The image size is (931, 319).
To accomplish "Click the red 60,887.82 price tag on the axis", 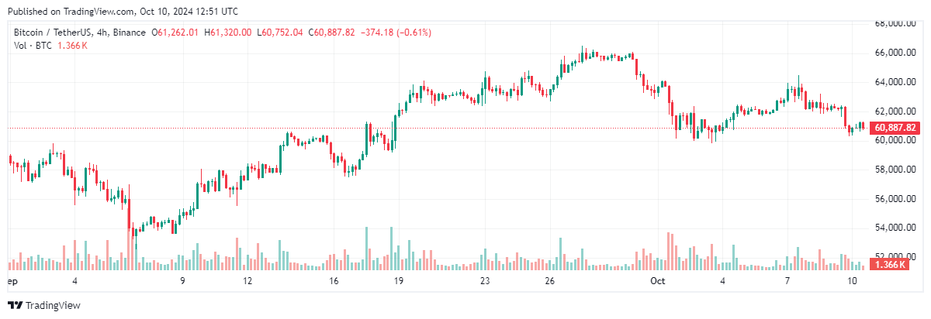I will pyautogui.click(x=895, y=128).
